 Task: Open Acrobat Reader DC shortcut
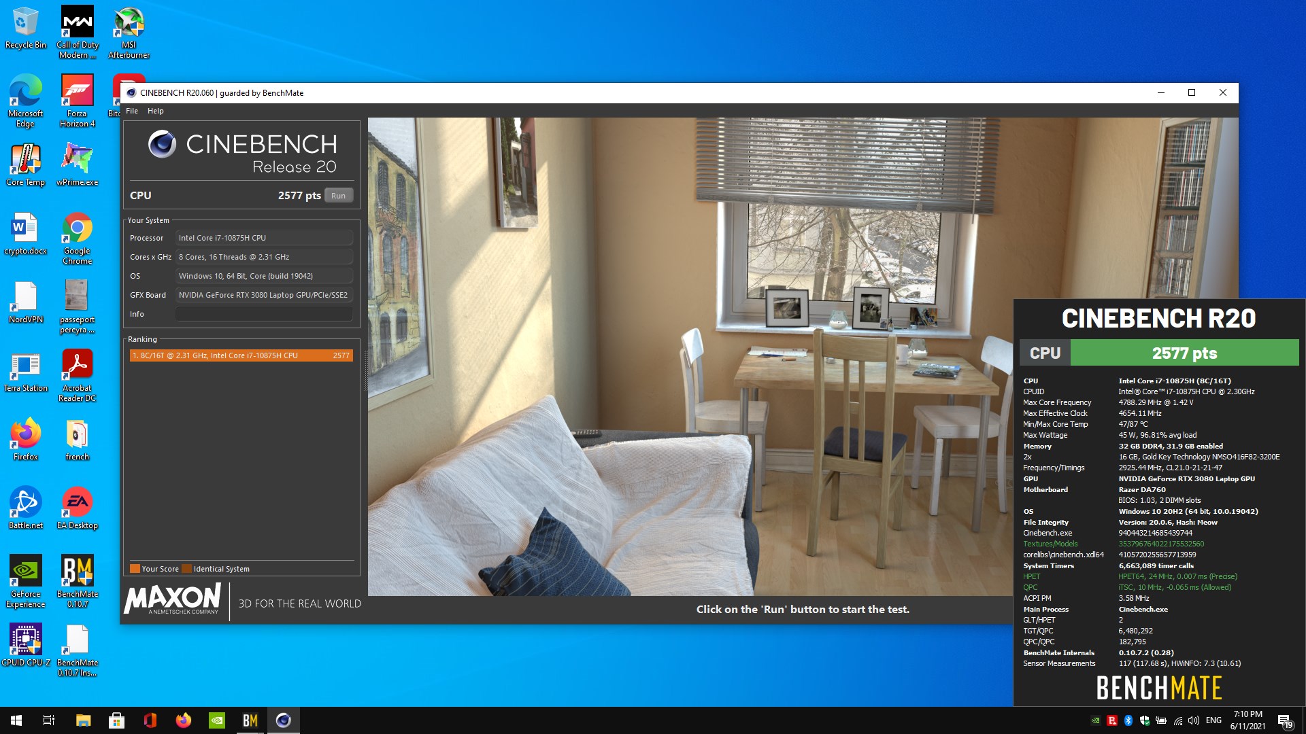point(77,375)
